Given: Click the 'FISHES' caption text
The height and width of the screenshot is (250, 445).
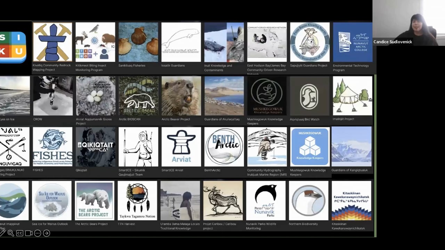Looking at the screenshot, I should pyautogui.click(x=38, y=170).
